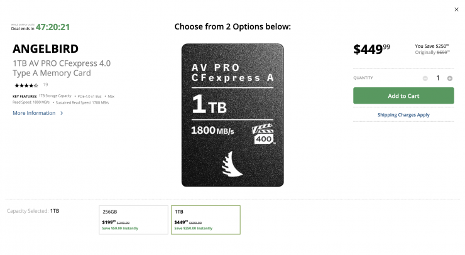Decrease quantity with the minus icon
The image size is (465, 255).
point(425,79)
